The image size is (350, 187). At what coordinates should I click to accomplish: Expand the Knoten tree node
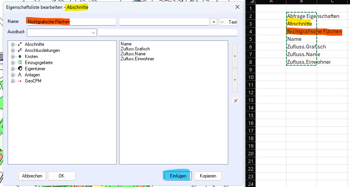[x=13, y=56]
